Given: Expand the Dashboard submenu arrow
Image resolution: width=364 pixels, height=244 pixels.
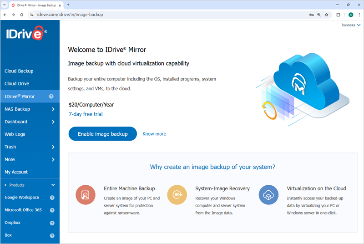Looking at the screenshot, I should point(53,122).
